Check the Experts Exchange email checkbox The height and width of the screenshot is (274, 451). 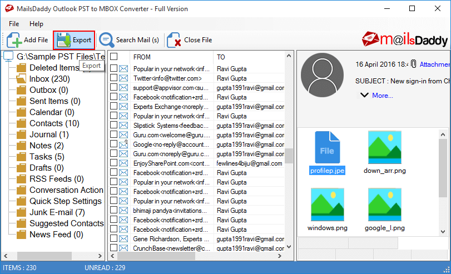tap(113, 106)
